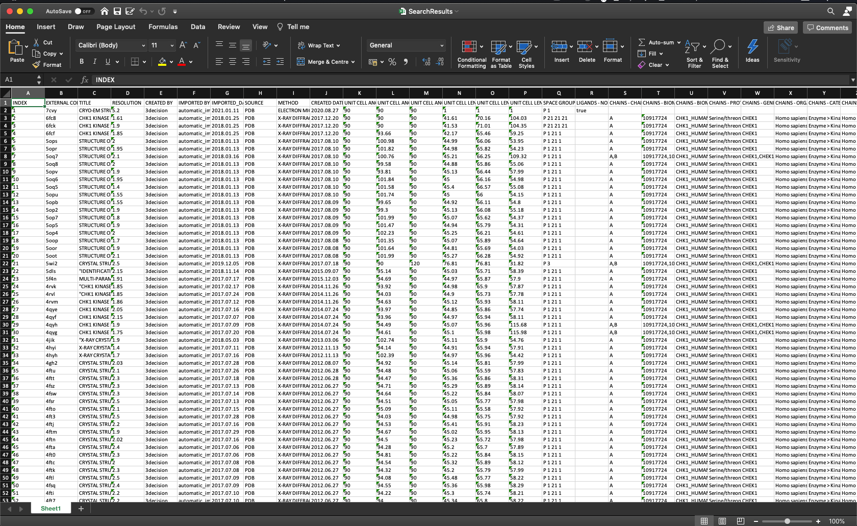Viewport: 857px width, 526px height.
Task: Add a new sheet with plus button
Action: pyautogui.click(x=81, y=509)
